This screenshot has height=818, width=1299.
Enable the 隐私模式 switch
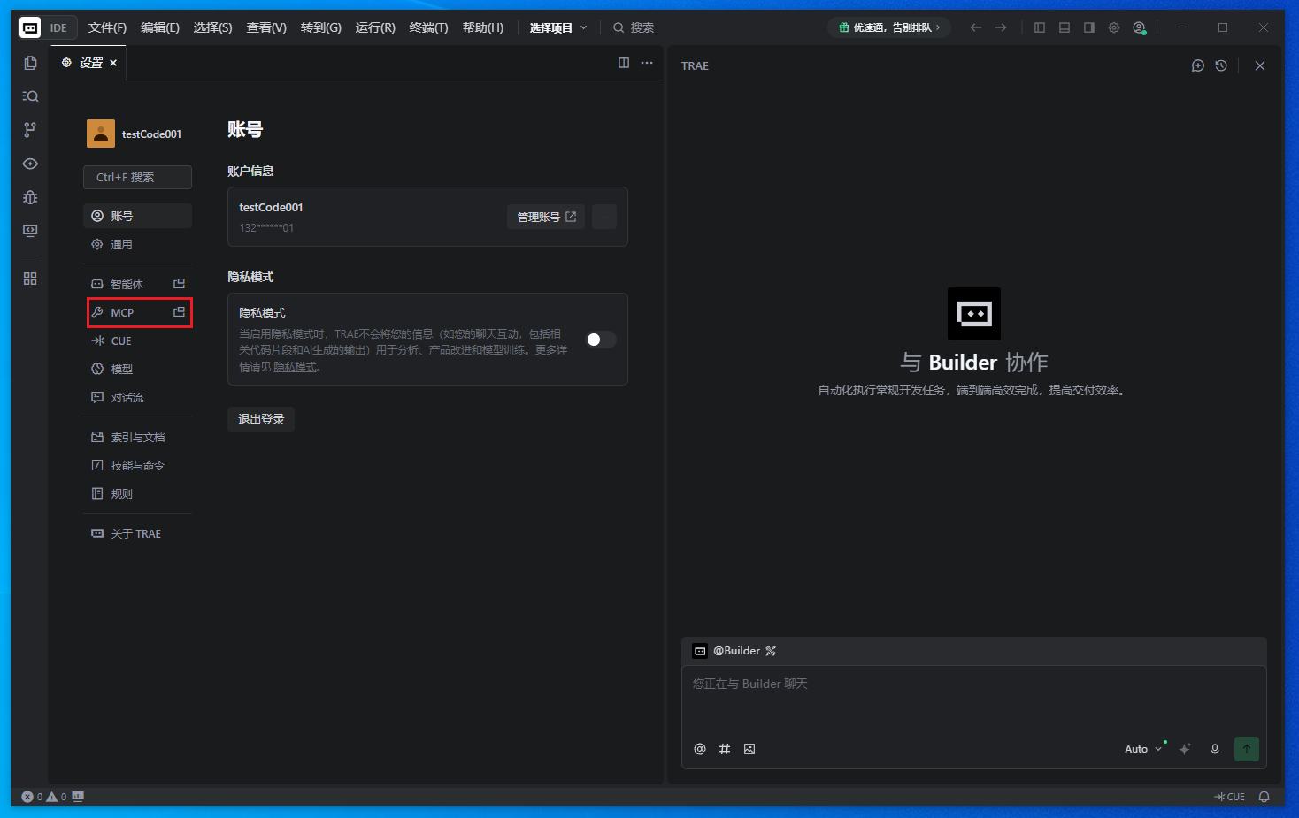(x=601, y=340)
